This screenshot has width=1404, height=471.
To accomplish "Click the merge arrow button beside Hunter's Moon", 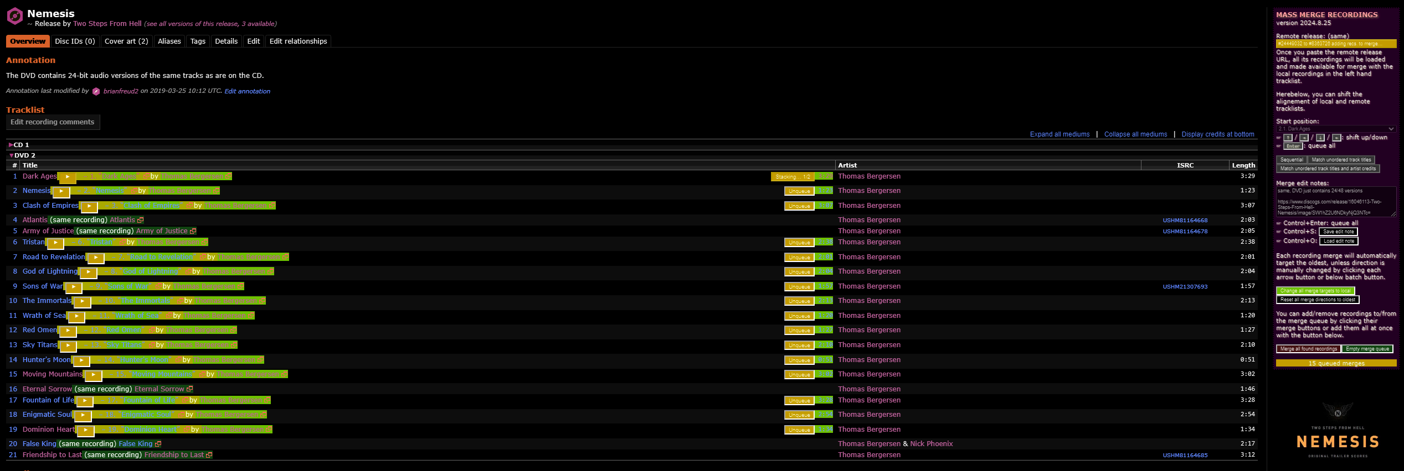I will click(x=81, y=361).
